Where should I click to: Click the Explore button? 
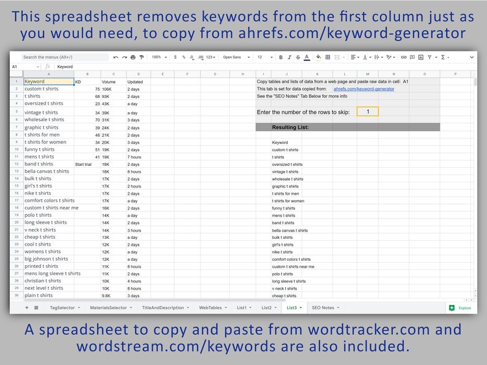460,308
